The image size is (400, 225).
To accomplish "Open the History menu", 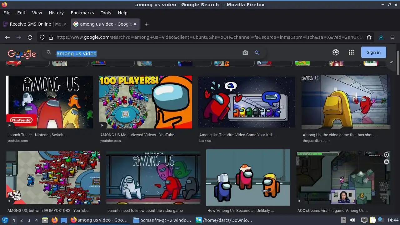I will 56,13.
